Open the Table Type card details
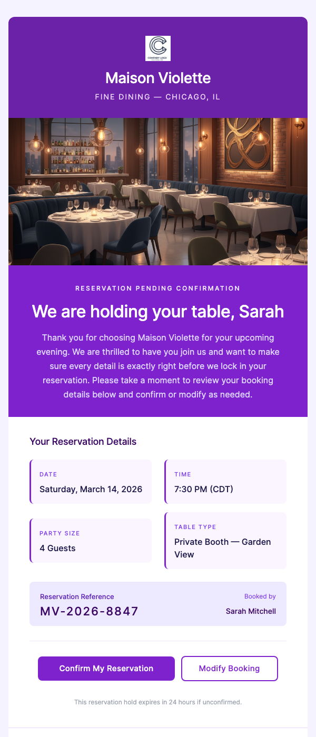Screen dimensions: 316x737 [x=225, y=540]
